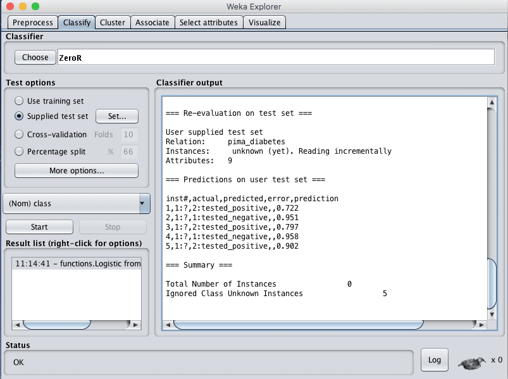Screen dimensions: 508x379
Task: Click the Summary header line
Action: 199,265
